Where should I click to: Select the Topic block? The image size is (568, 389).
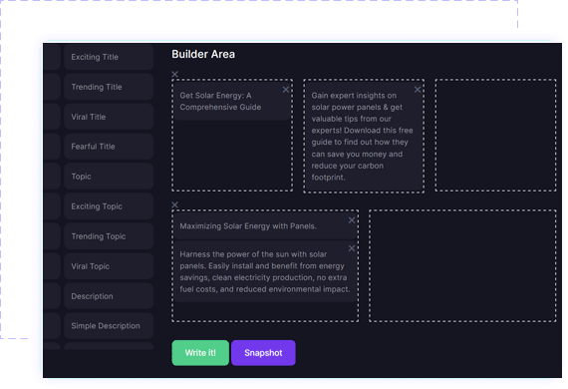coord(109,177)
